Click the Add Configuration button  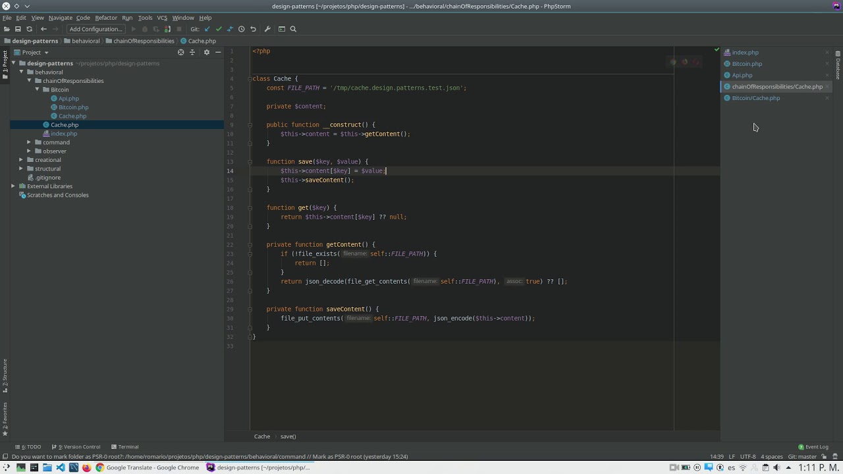[95, 29]
